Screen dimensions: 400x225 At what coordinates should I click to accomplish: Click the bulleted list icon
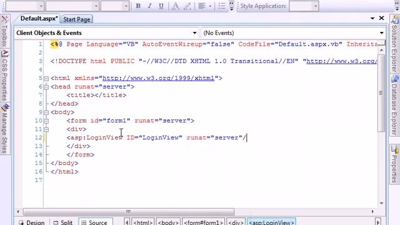click(x=222, y=6)
